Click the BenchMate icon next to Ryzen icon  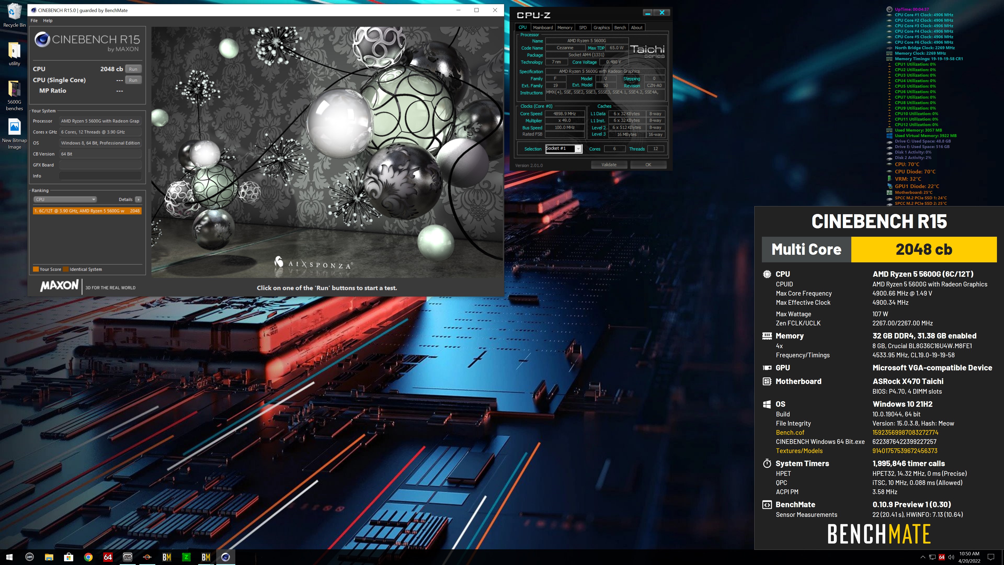click(x=167, y=557)
